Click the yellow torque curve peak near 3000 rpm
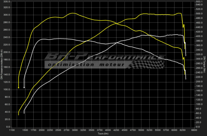Screen dimensions: 207x136 tap(73, 13)
